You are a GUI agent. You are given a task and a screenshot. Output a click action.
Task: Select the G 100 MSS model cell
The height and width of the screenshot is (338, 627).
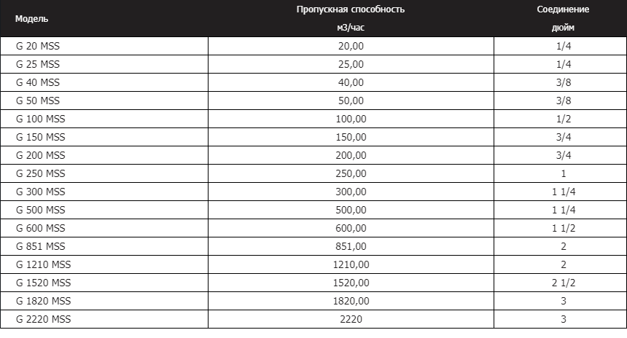tap(104, 119)
